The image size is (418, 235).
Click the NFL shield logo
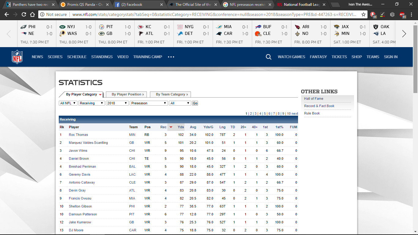point(17,57)
